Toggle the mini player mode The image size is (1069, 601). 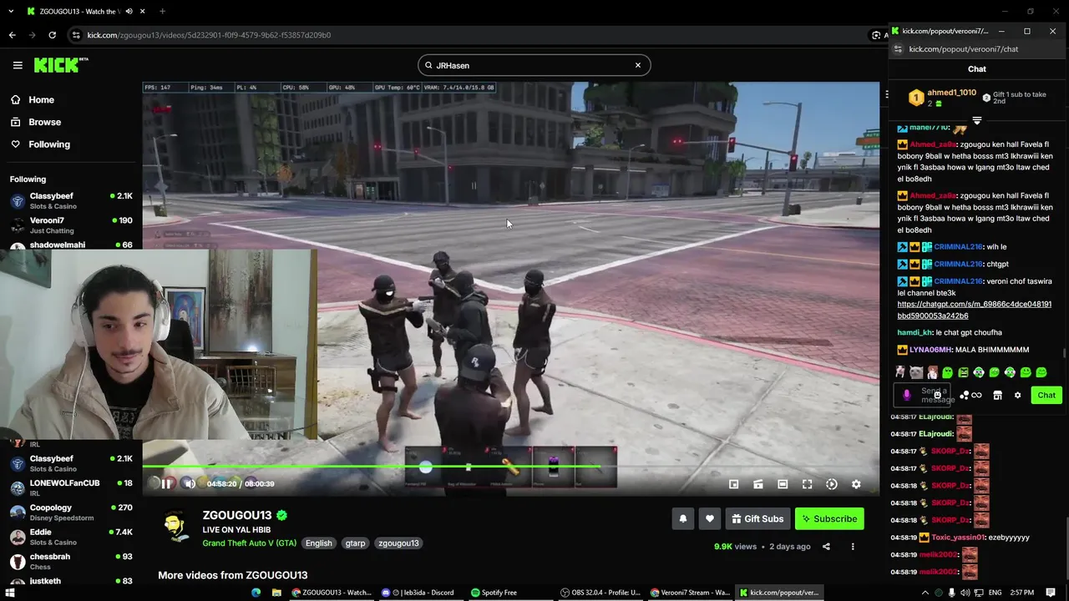coord(733,484)
